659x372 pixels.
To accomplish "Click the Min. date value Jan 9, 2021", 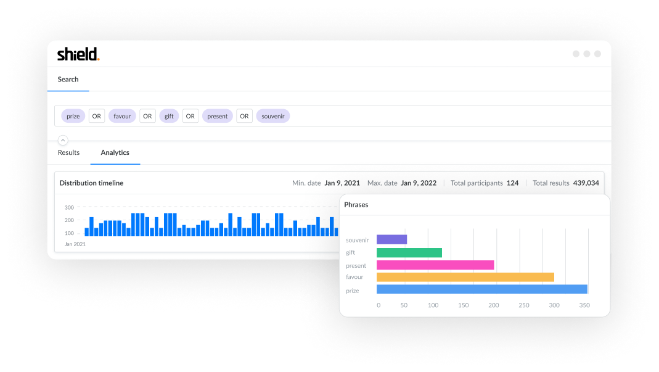I will [342, 183].
